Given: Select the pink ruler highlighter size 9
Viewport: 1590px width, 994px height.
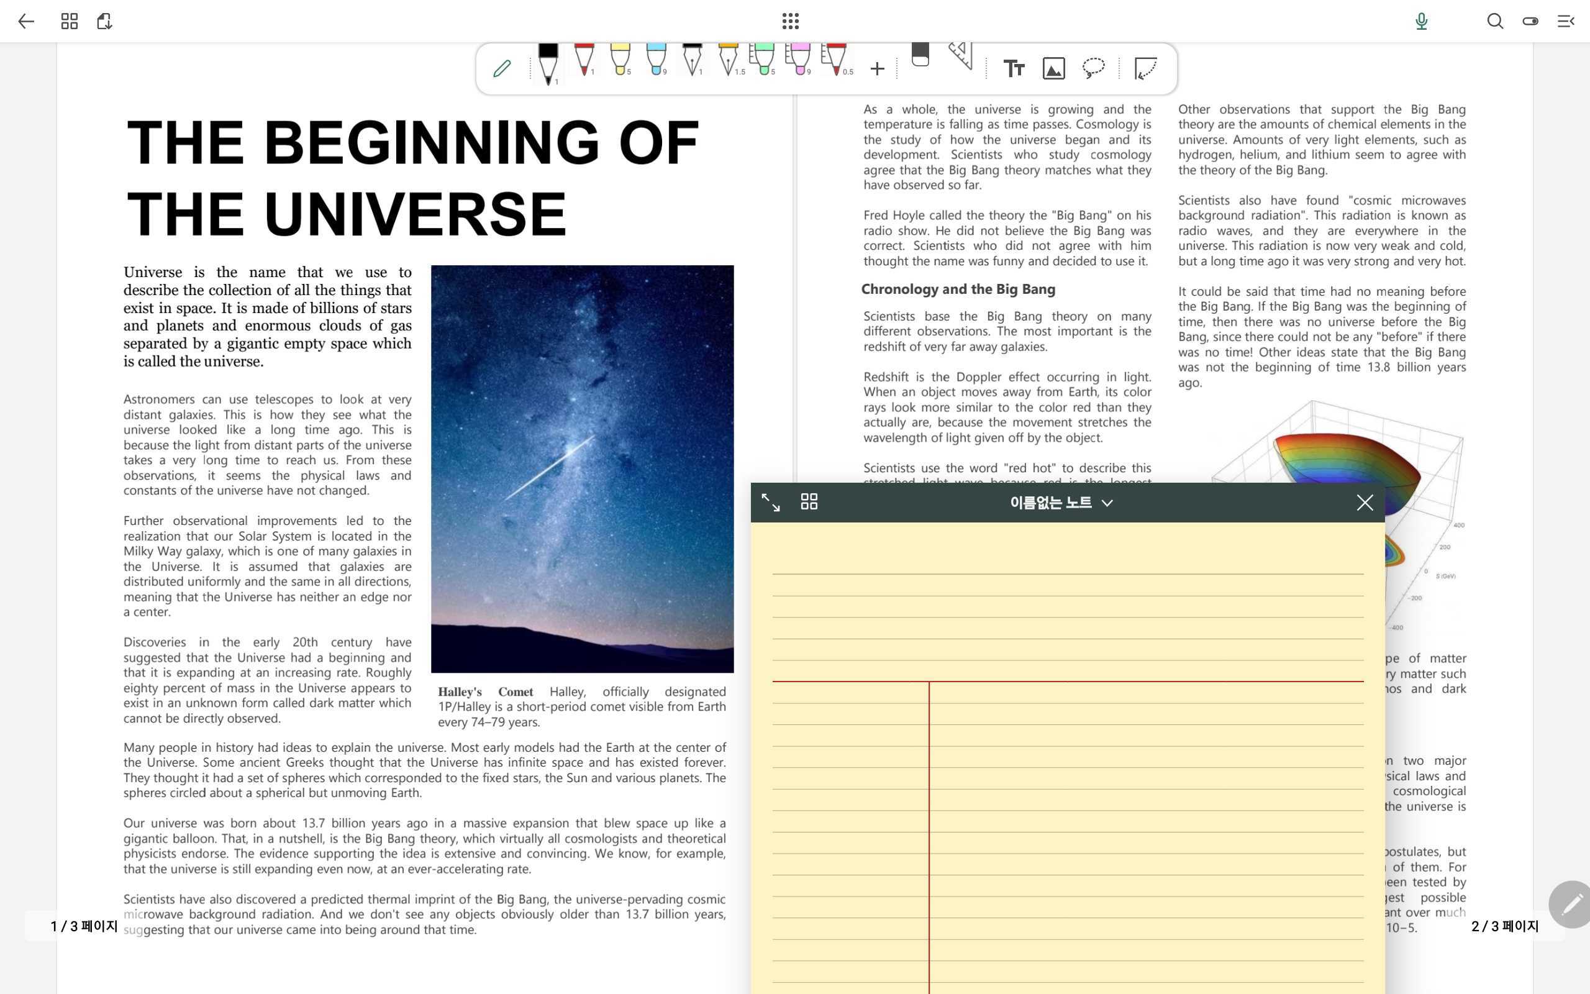Looking at the screenshot, I should coord(798,60).
